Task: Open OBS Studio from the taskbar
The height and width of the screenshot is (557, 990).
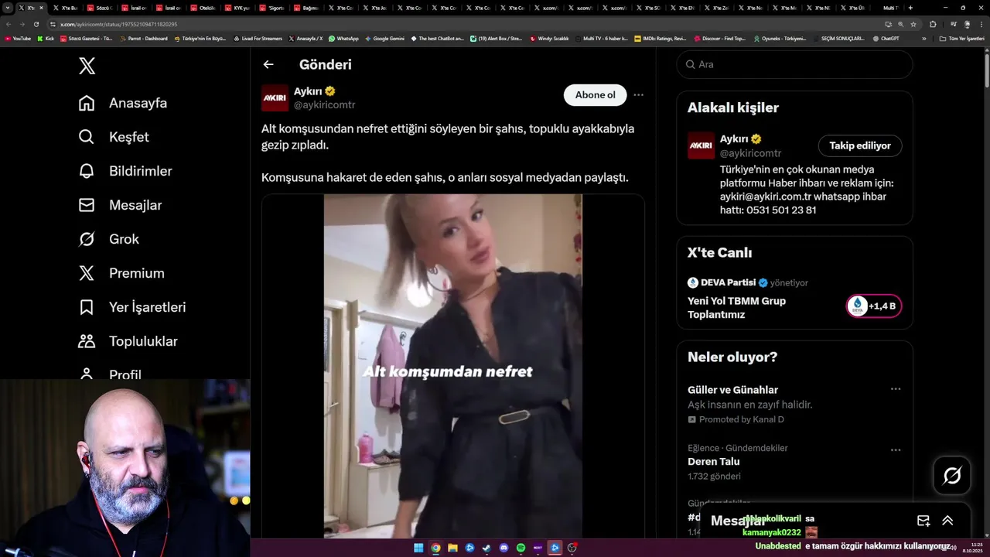Action: (x=572, y=548)
